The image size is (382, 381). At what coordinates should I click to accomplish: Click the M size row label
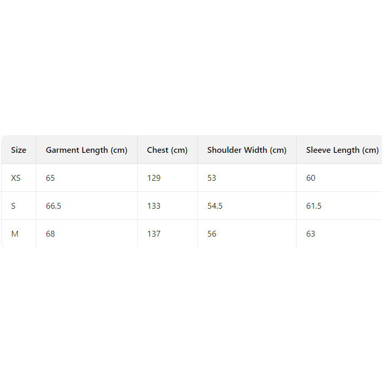coord(15,234)
